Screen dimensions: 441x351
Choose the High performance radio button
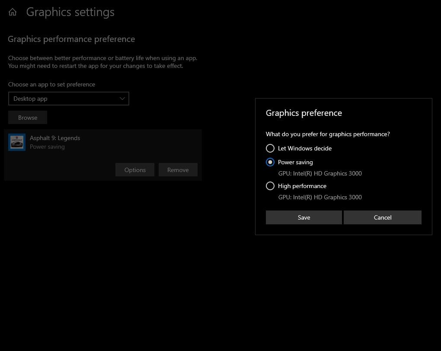270,186
